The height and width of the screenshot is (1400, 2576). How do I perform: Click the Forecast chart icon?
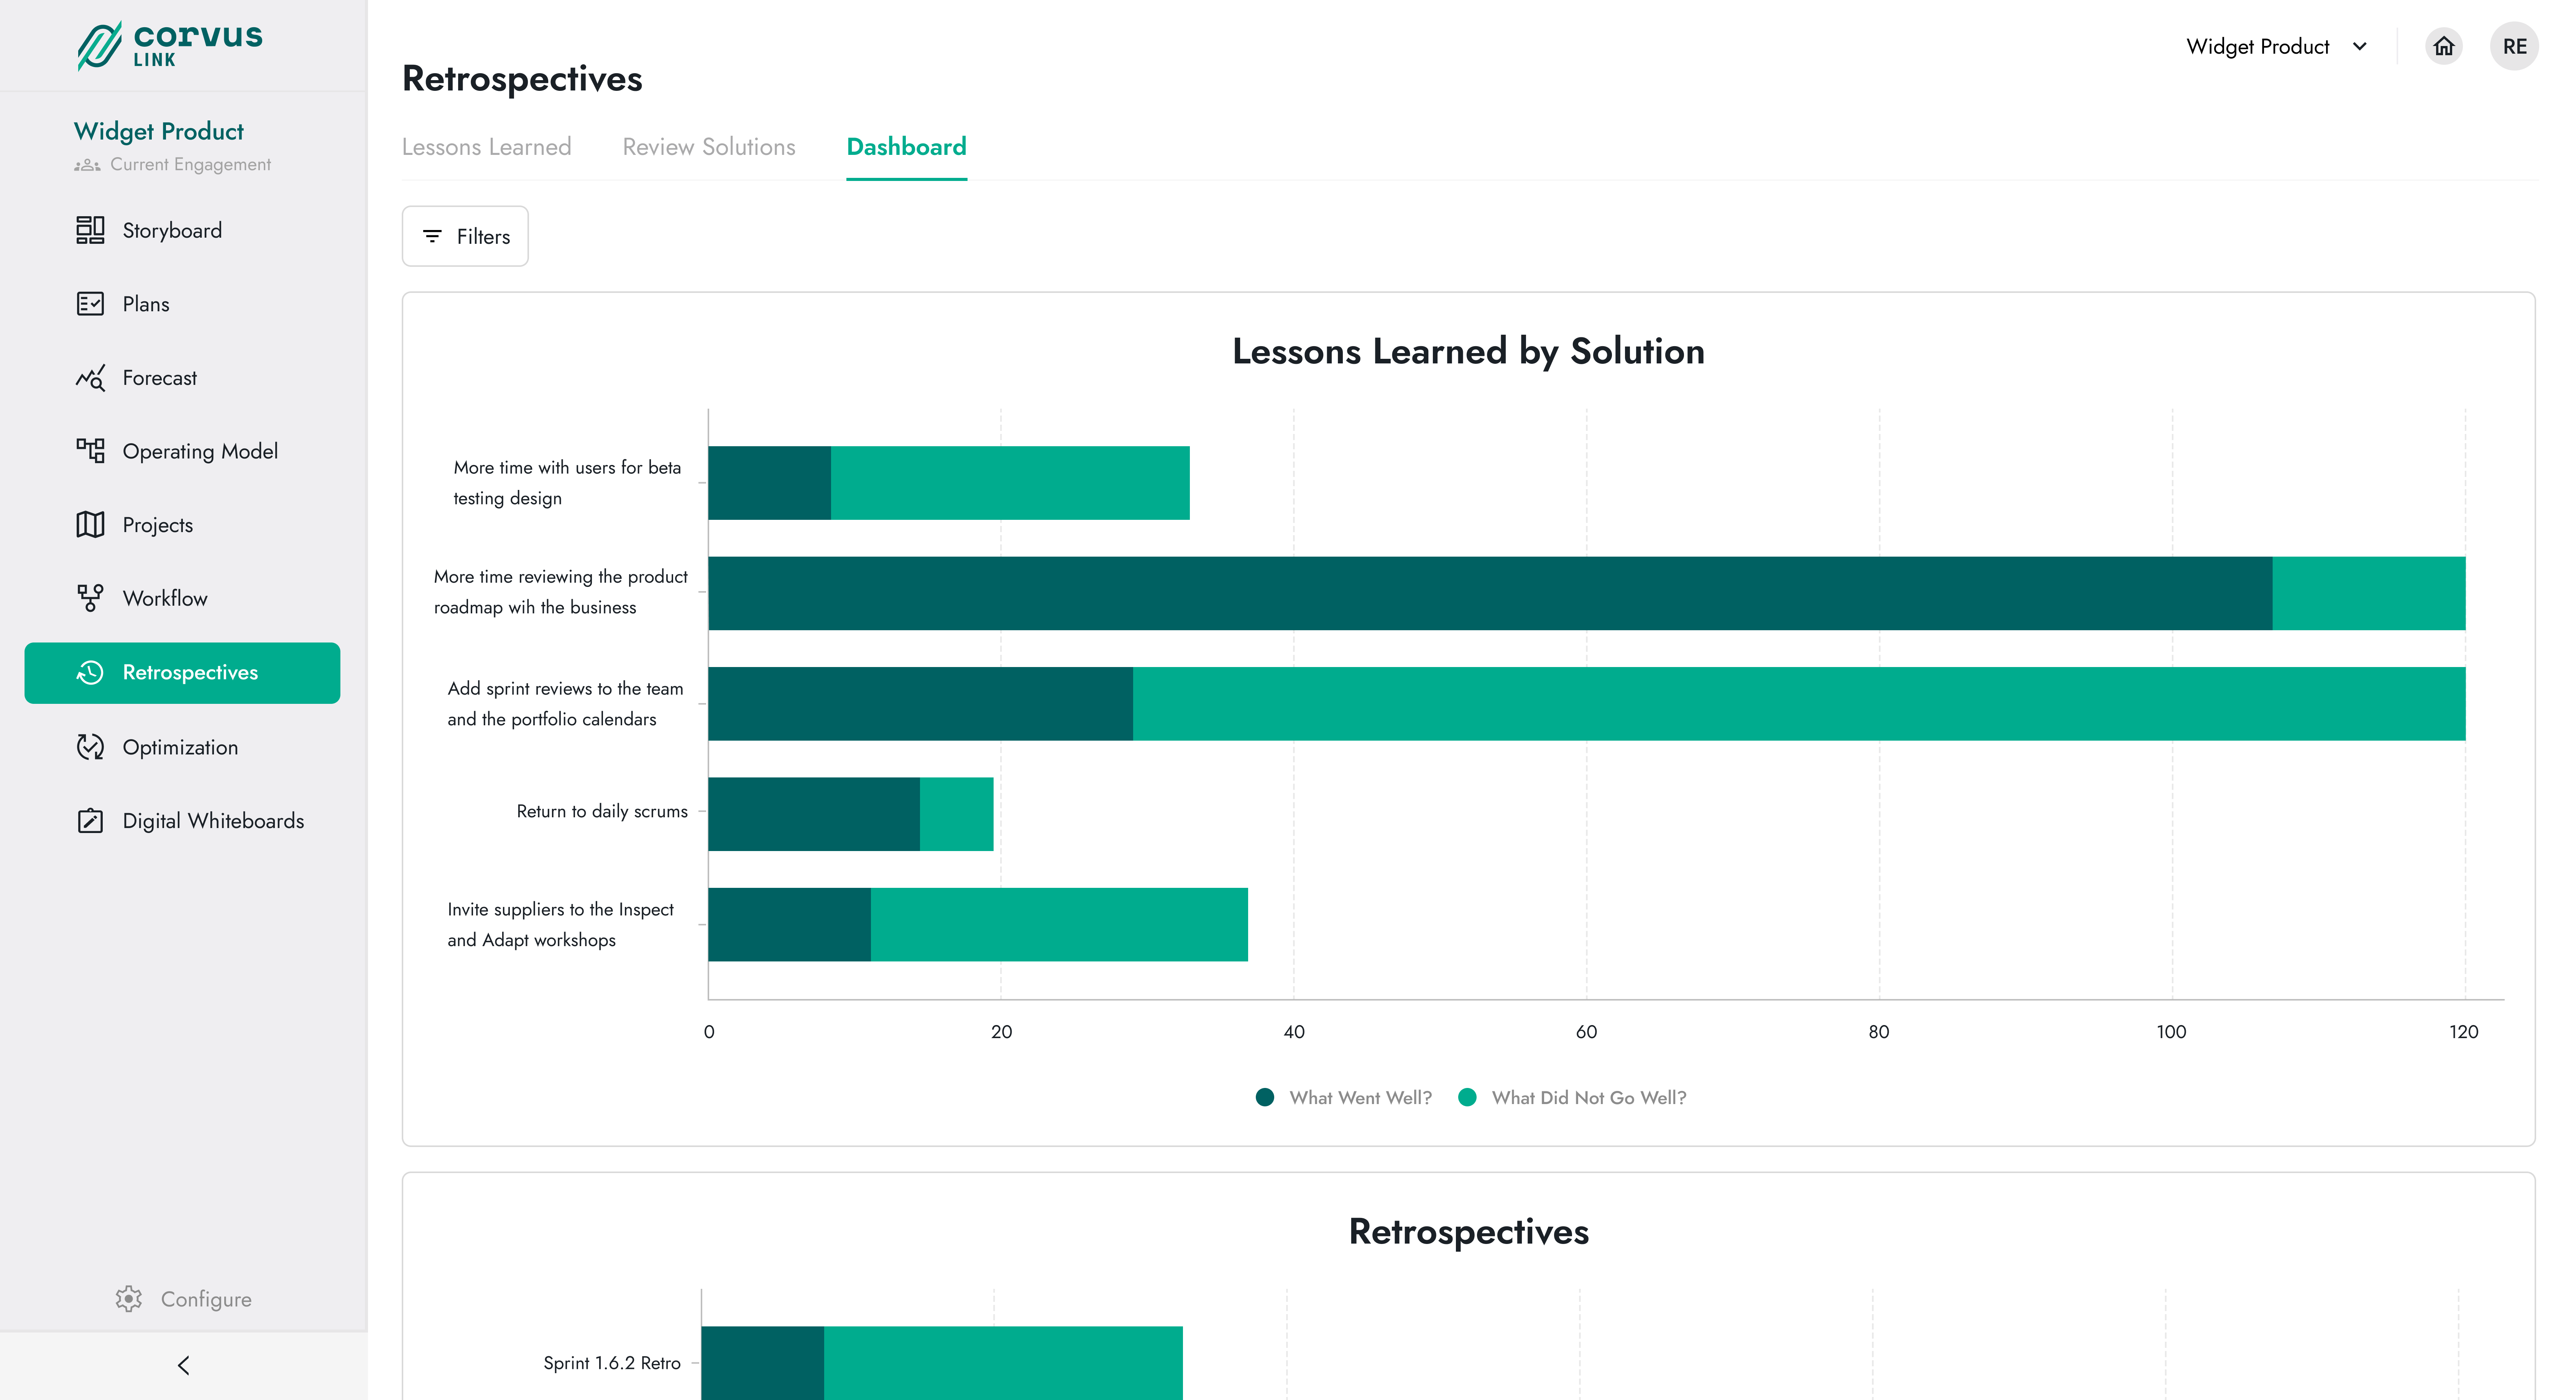point(90,378)
